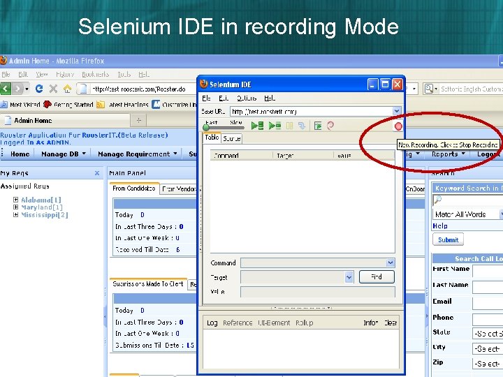503x377 pixels.
Task: Open the Match All Words dropdown
Action: coord(467,214)
